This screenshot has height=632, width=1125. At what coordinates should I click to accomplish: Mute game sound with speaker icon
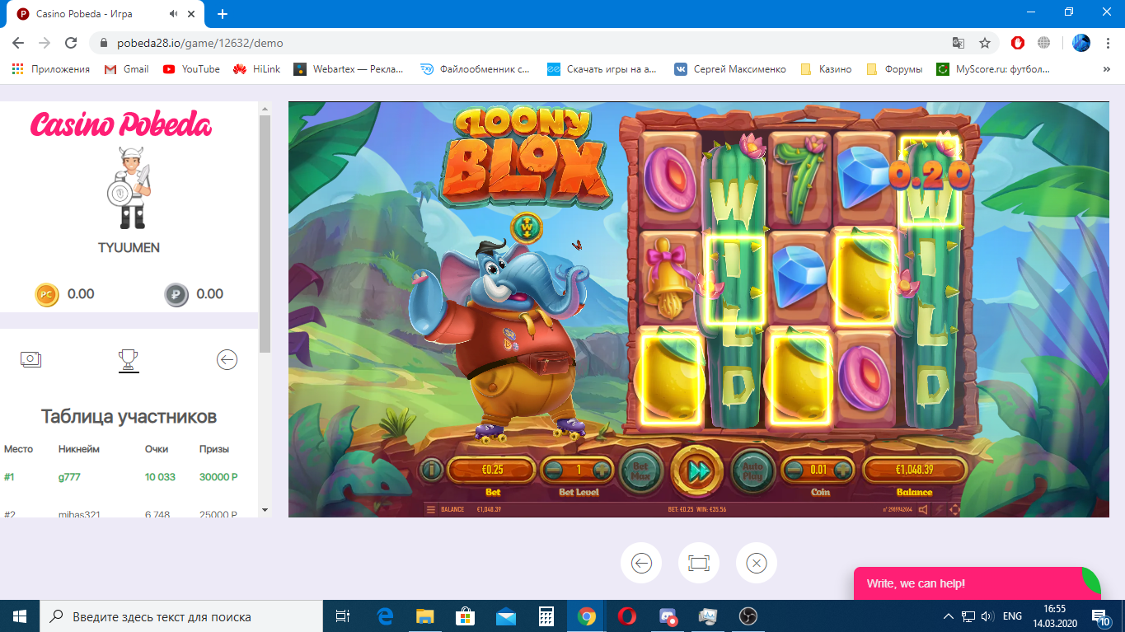922,509
